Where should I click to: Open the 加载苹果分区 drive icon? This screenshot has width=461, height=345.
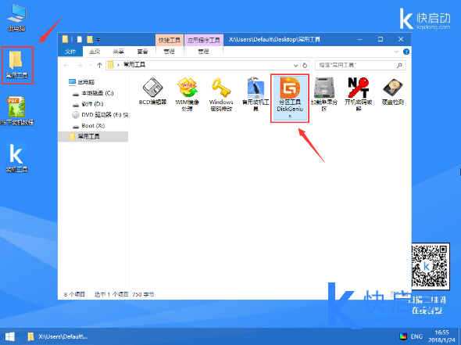coord(324,94)
